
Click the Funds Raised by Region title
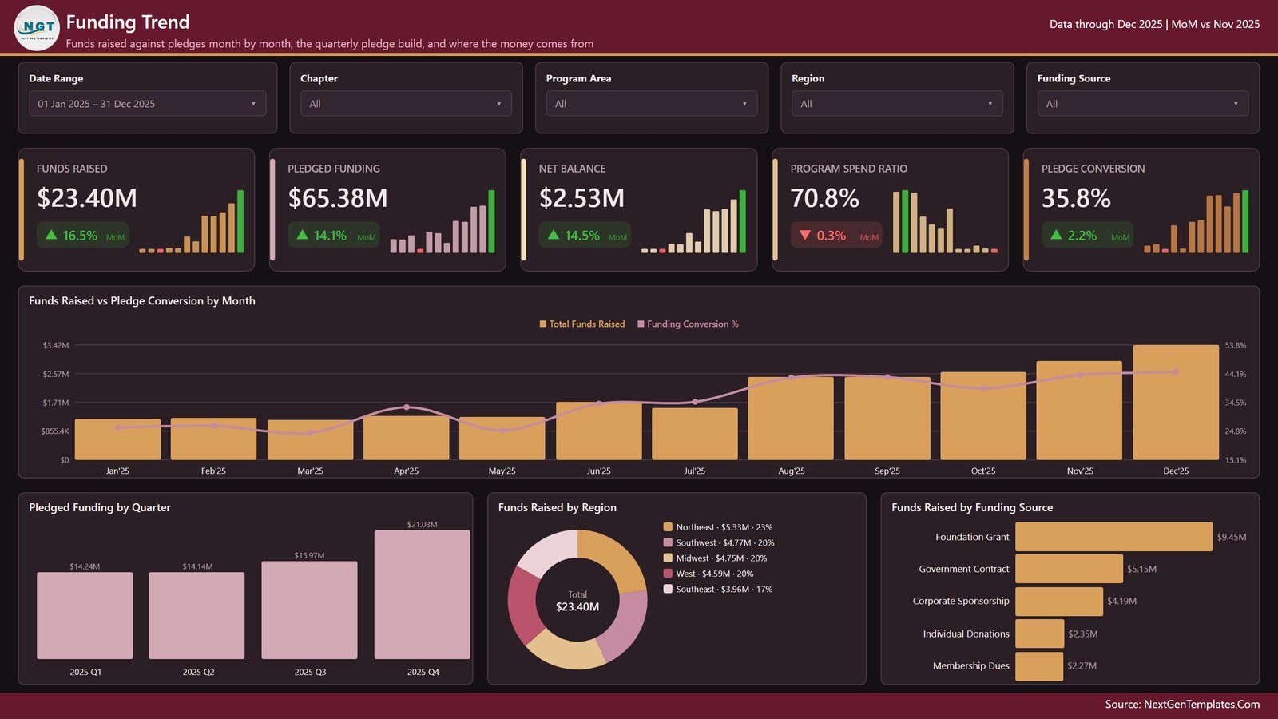click(x=558, y=507)
